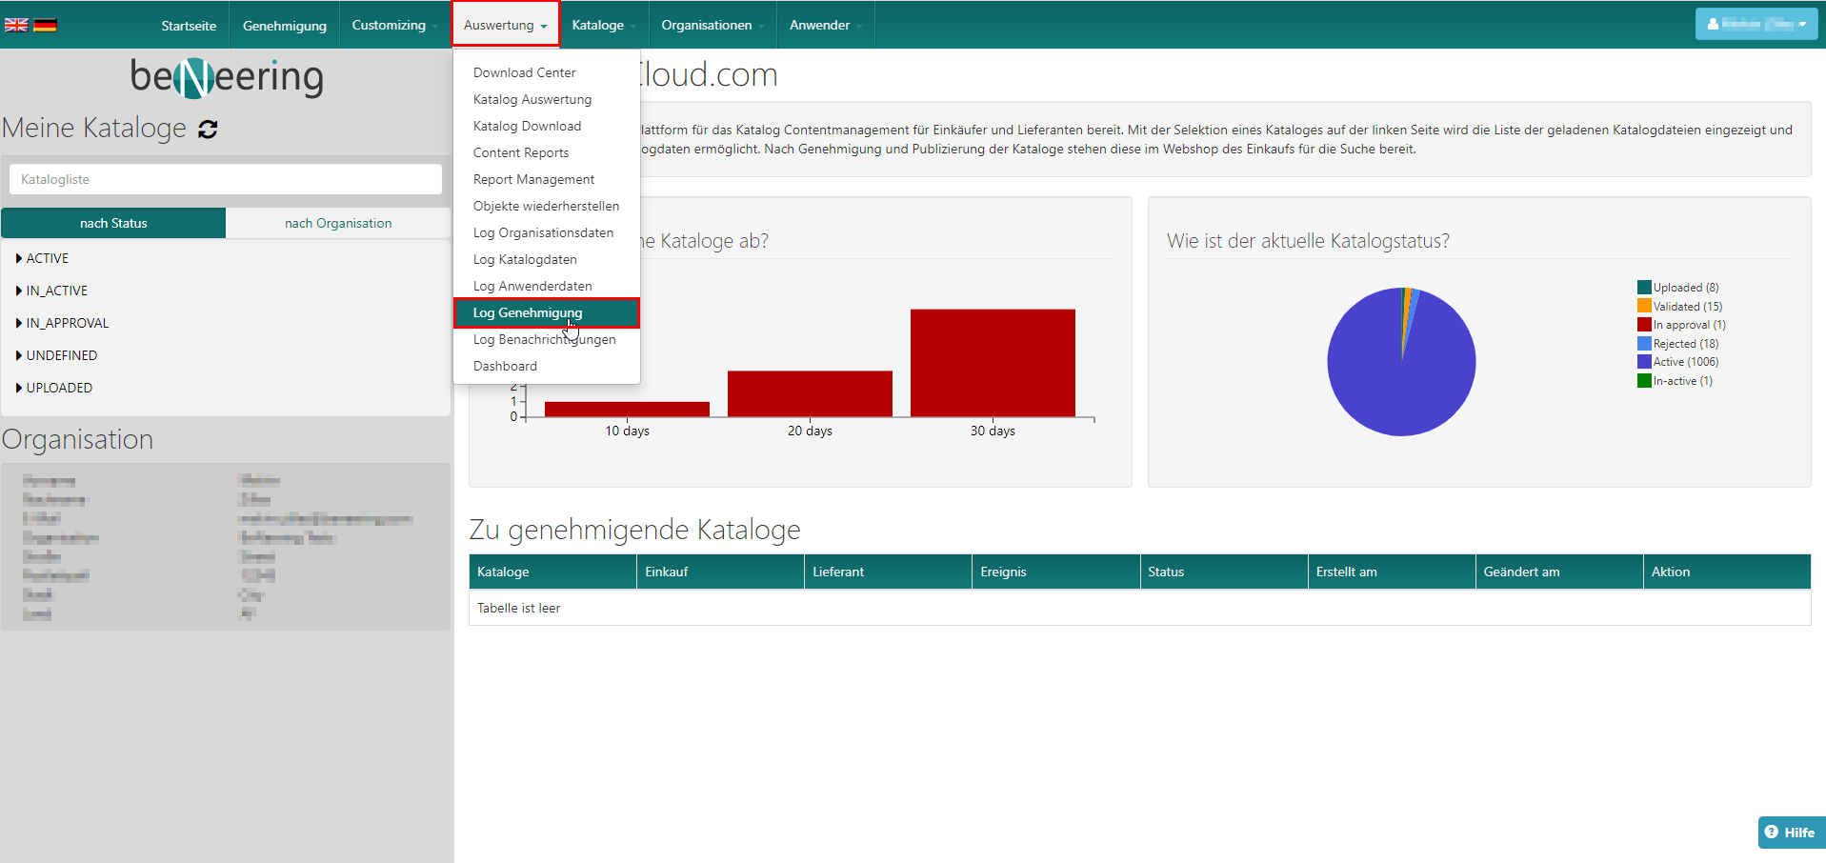
Task: Expand the ACTIVE catalog tree node
Action: coord(19,258)
